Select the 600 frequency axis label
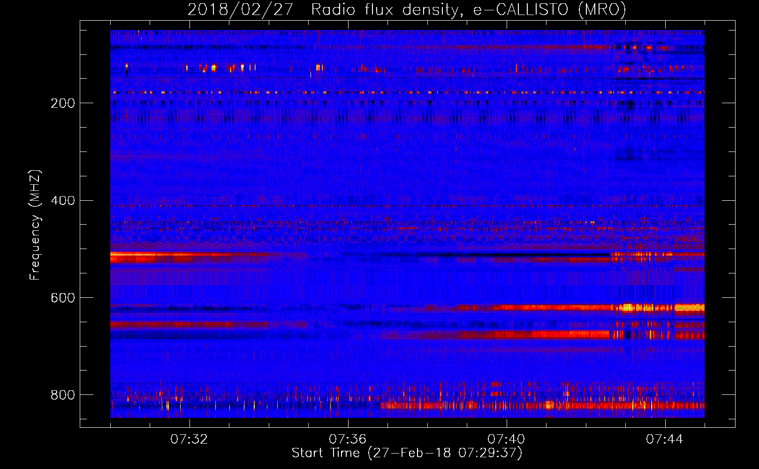759x469 pixels. coord(62,298)
